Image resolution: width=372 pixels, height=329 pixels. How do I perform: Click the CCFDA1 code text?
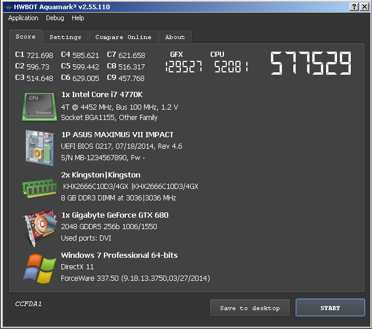(x=28, y=304)
